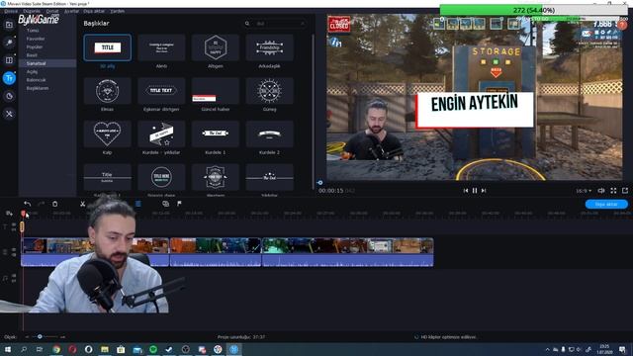The height and width of the screenshot is (356, 633).
Task: Jump to next frame in player
Action: pos(484,191)
